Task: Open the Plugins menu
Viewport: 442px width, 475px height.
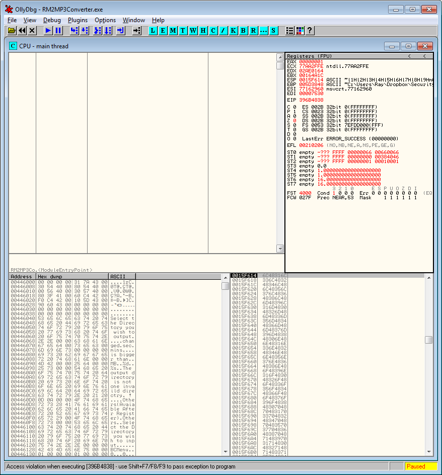Action: pos(78,20)
